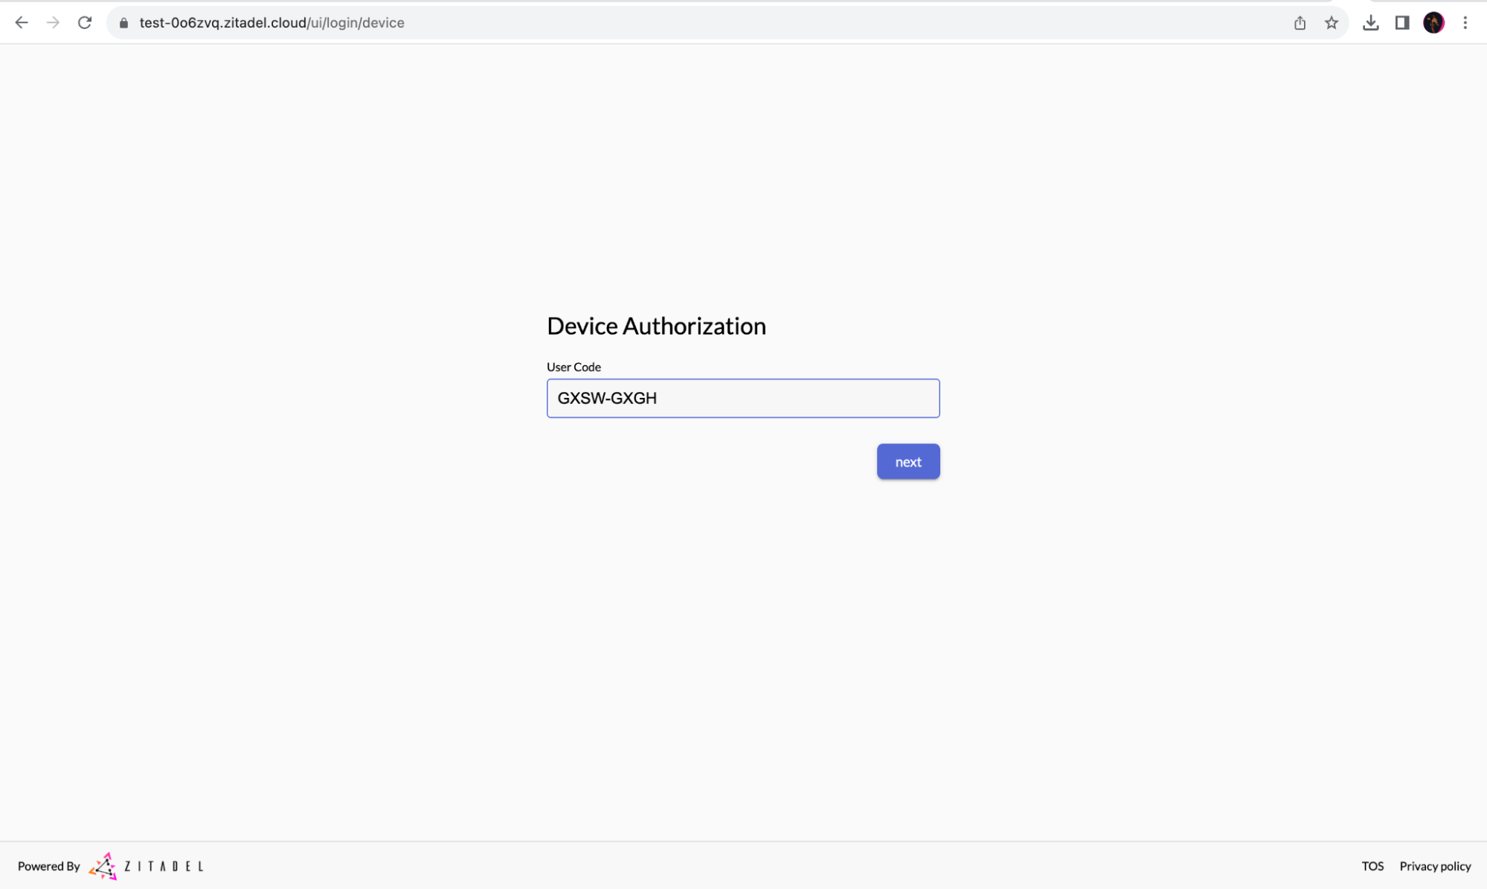This screenshot has height=889, width=1487.
Task: Open the TOS link
Action: [x=1372, y=866]
